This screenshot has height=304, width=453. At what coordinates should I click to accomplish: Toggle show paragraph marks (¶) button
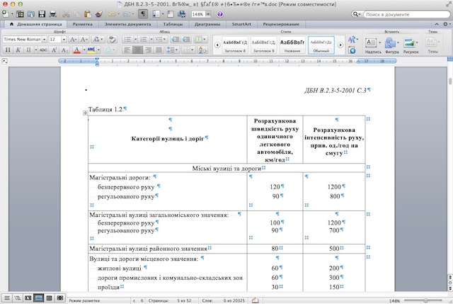tap(143, 13)
